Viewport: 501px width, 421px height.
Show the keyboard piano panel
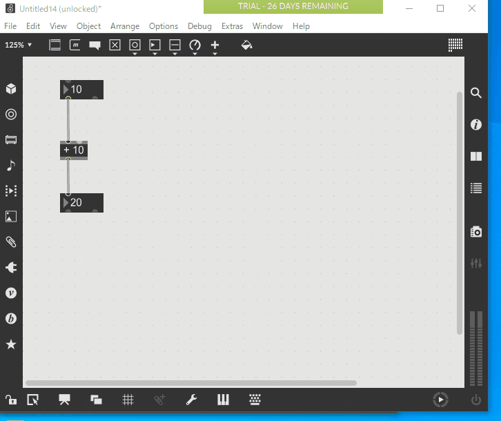(x=223, y=400)
